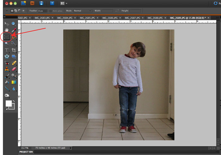Select the active IMG_2689.JPG tab
The width and height of the screenshot is (221, 155).
(188, 18)
